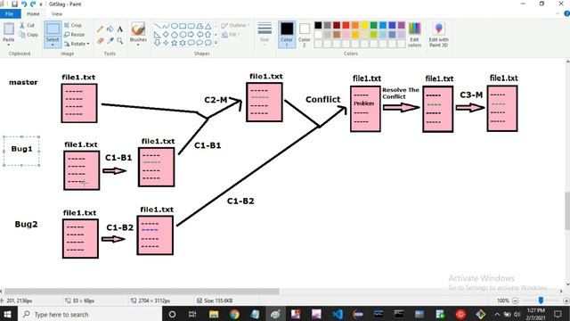Expand the Shapes gallery more arrow
This screenshot has width=570, height=321.
(216, 43)
